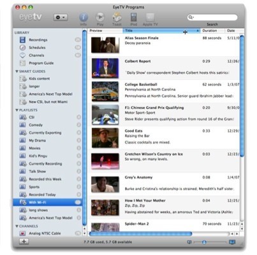Open the gear action menu
Viewport: 257px width, 255px height.
(61, 17)
